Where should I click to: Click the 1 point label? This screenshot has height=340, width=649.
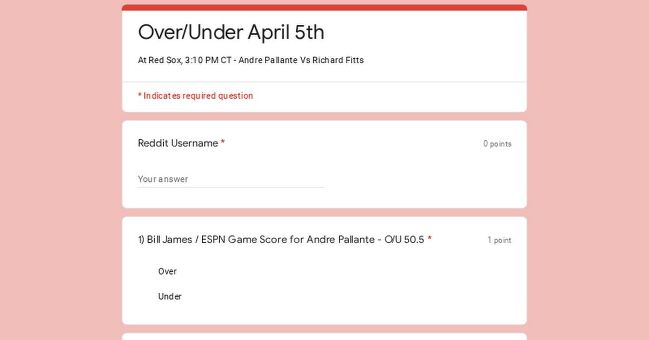click(499, 240)
